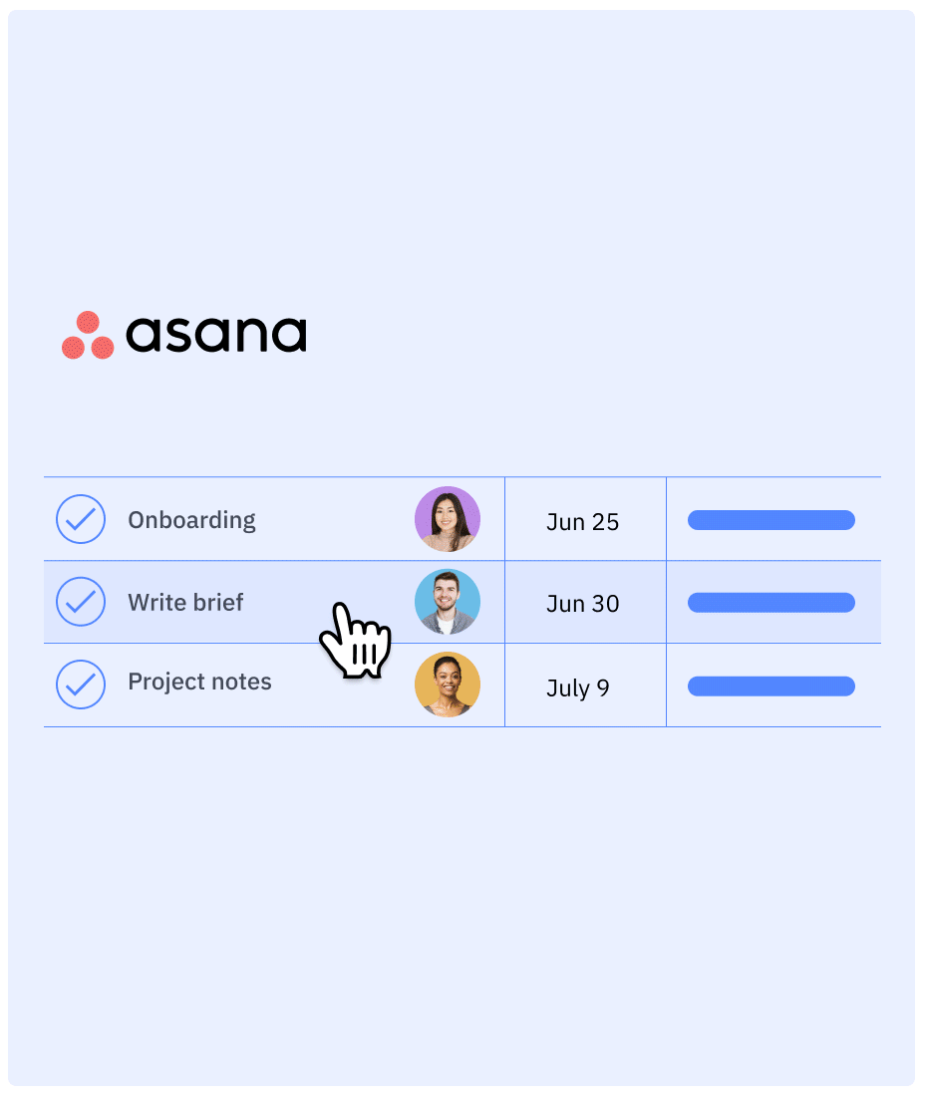Screen dimensions: 925x1096
Task: Click the Asana three-dot logo icon
Action: point(88,335)
